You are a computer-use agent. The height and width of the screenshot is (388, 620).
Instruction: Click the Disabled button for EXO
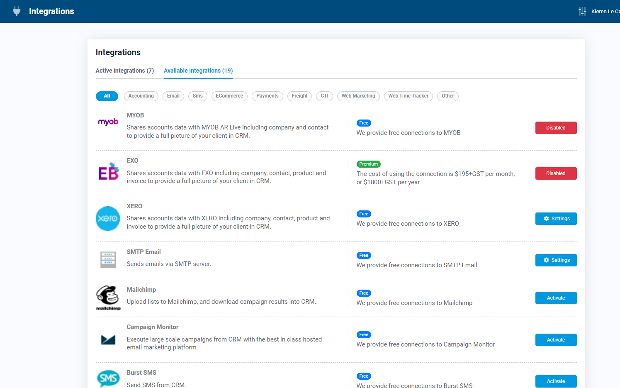tap(556, 173)
